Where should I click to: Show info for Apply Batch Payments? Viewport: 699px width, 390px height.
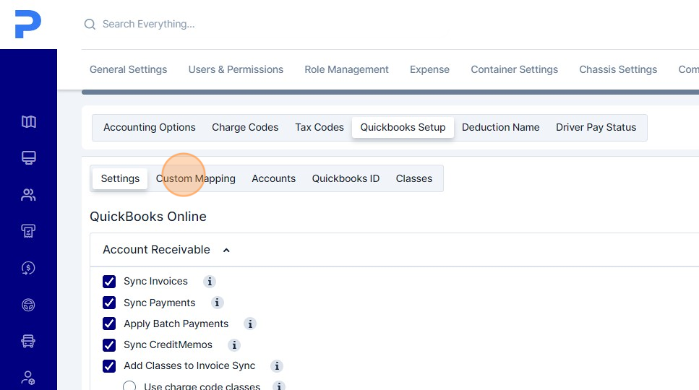point(250,324)
